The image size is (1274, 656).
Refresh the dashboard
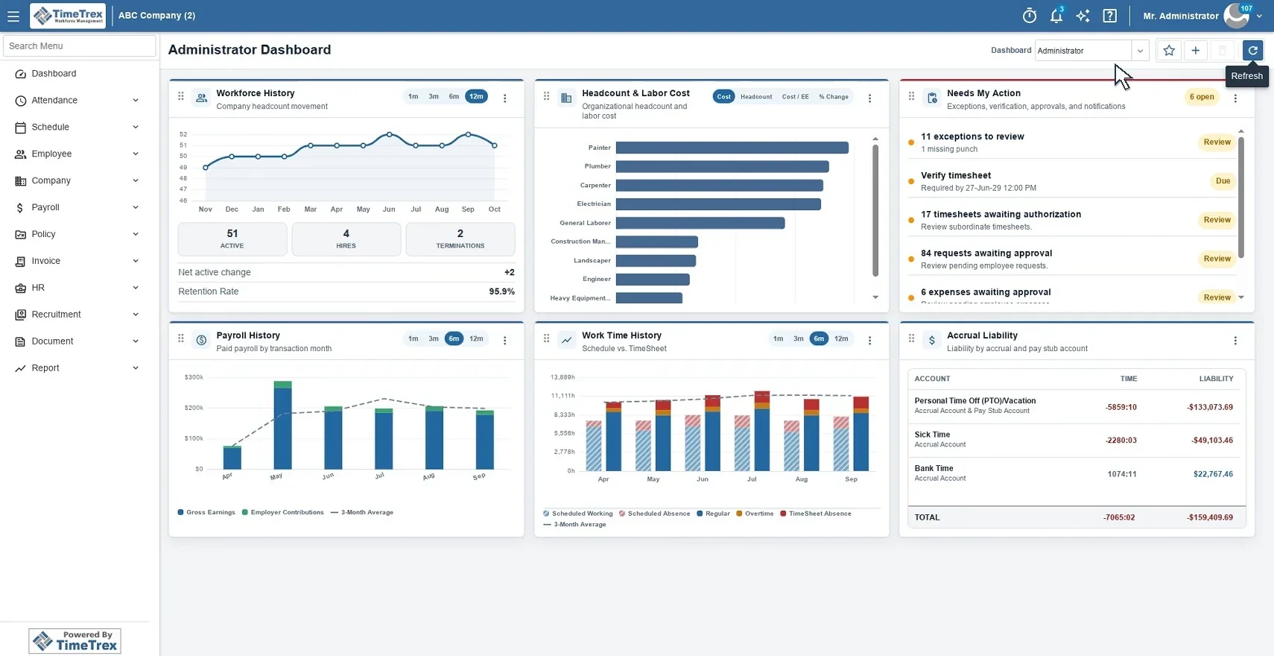point(1253,51)
